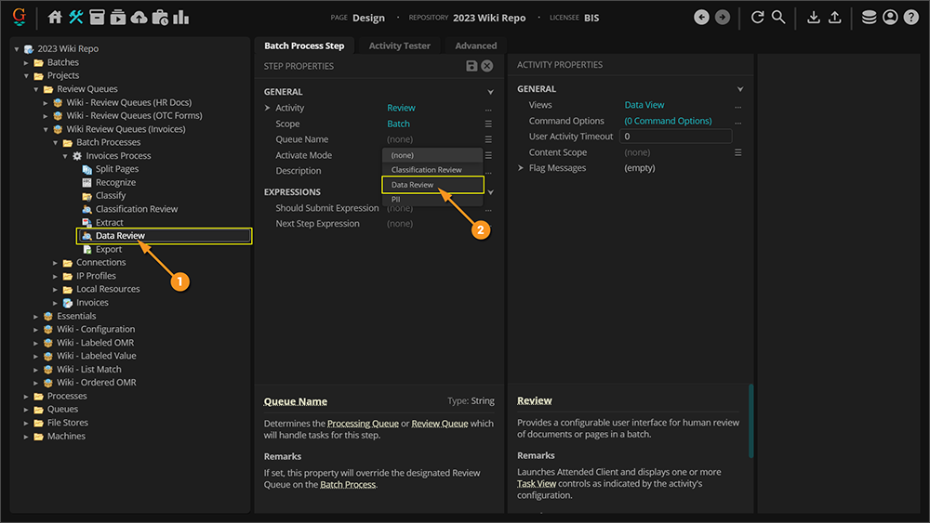Open the cloud upload page icon
This screenshot has width=930, height=523.
click(x=139, y=18)
